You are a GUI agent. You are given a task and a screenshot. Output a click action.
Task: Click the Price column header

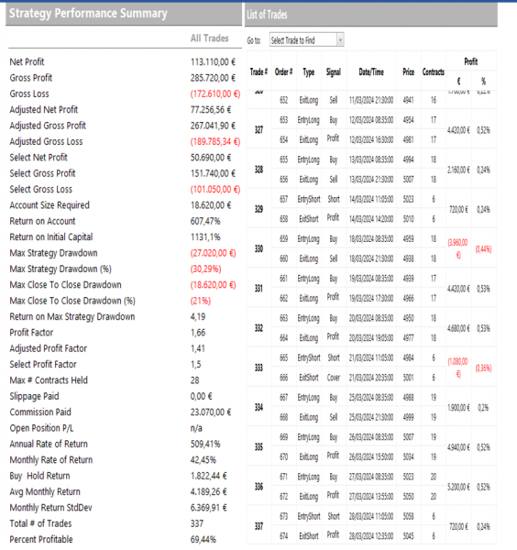click(408, 71)
